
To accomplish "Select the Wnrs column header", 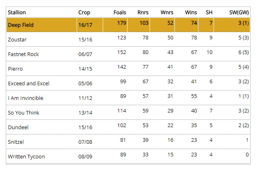I will click(166, 12).
